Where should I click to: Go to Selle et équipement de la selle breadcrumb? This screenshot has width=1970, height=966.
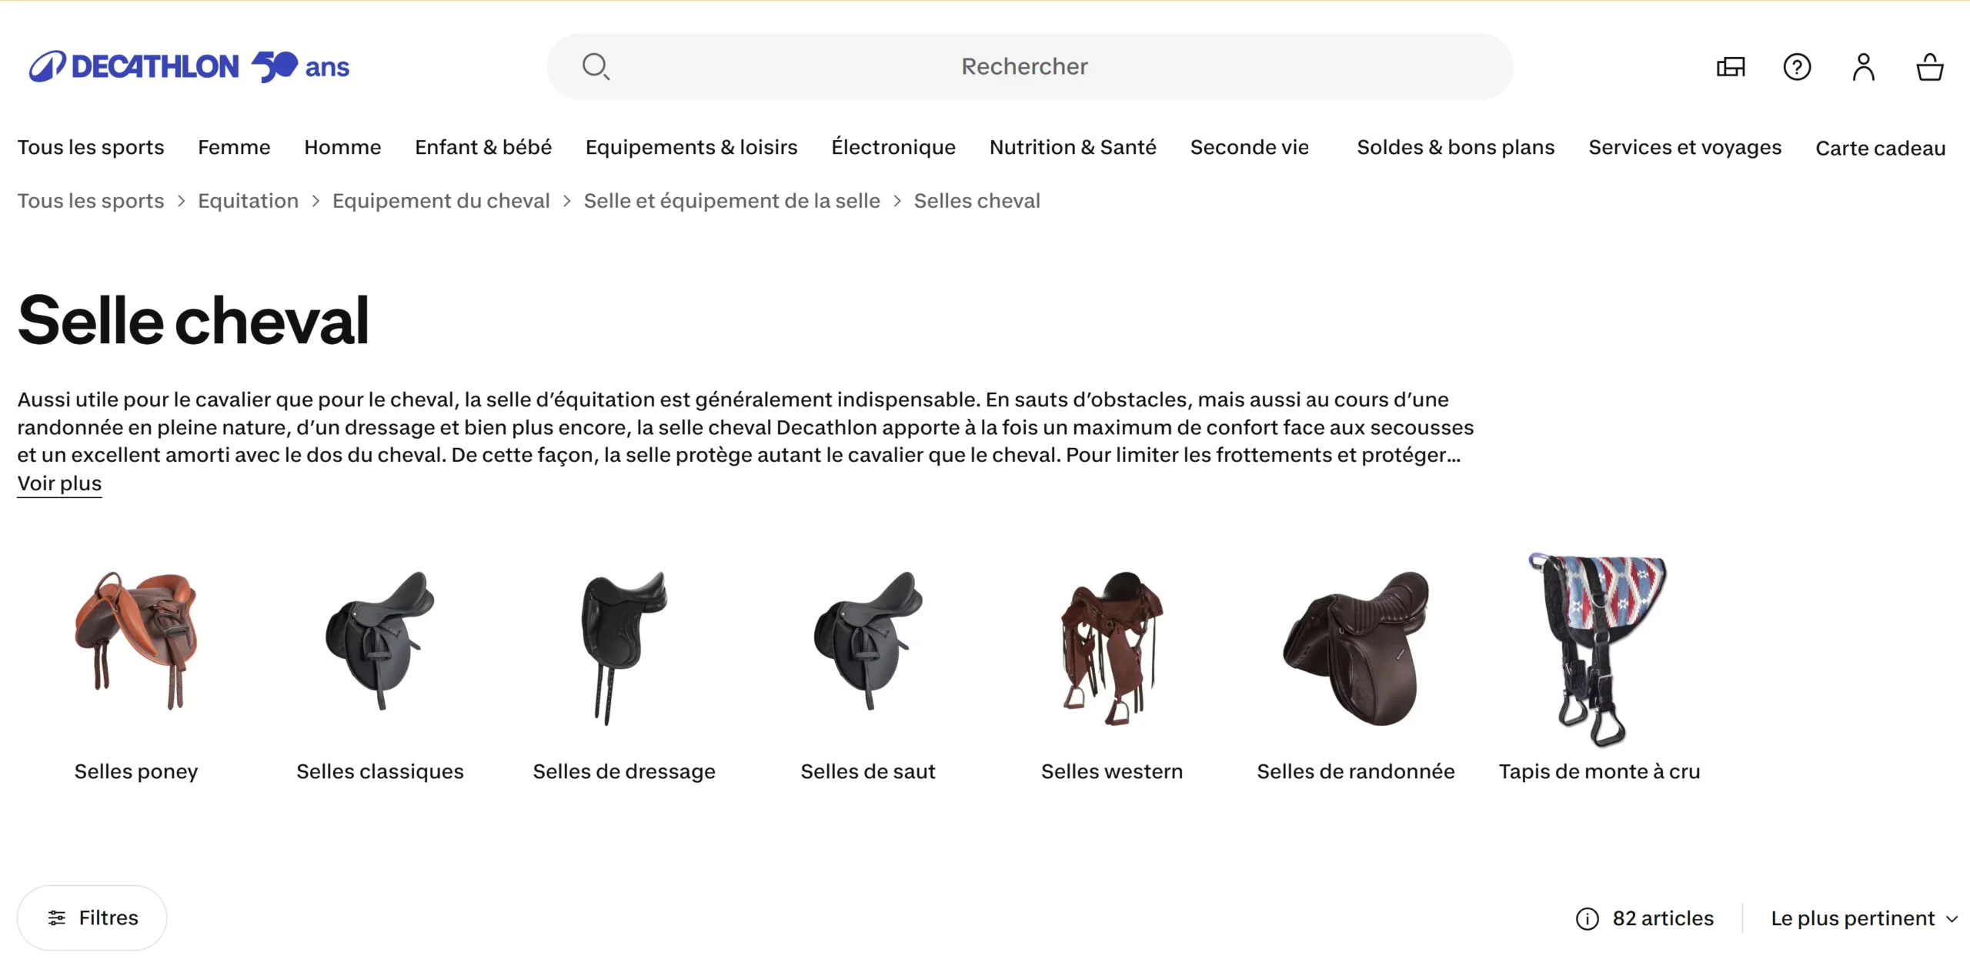[x=732, y=201]
